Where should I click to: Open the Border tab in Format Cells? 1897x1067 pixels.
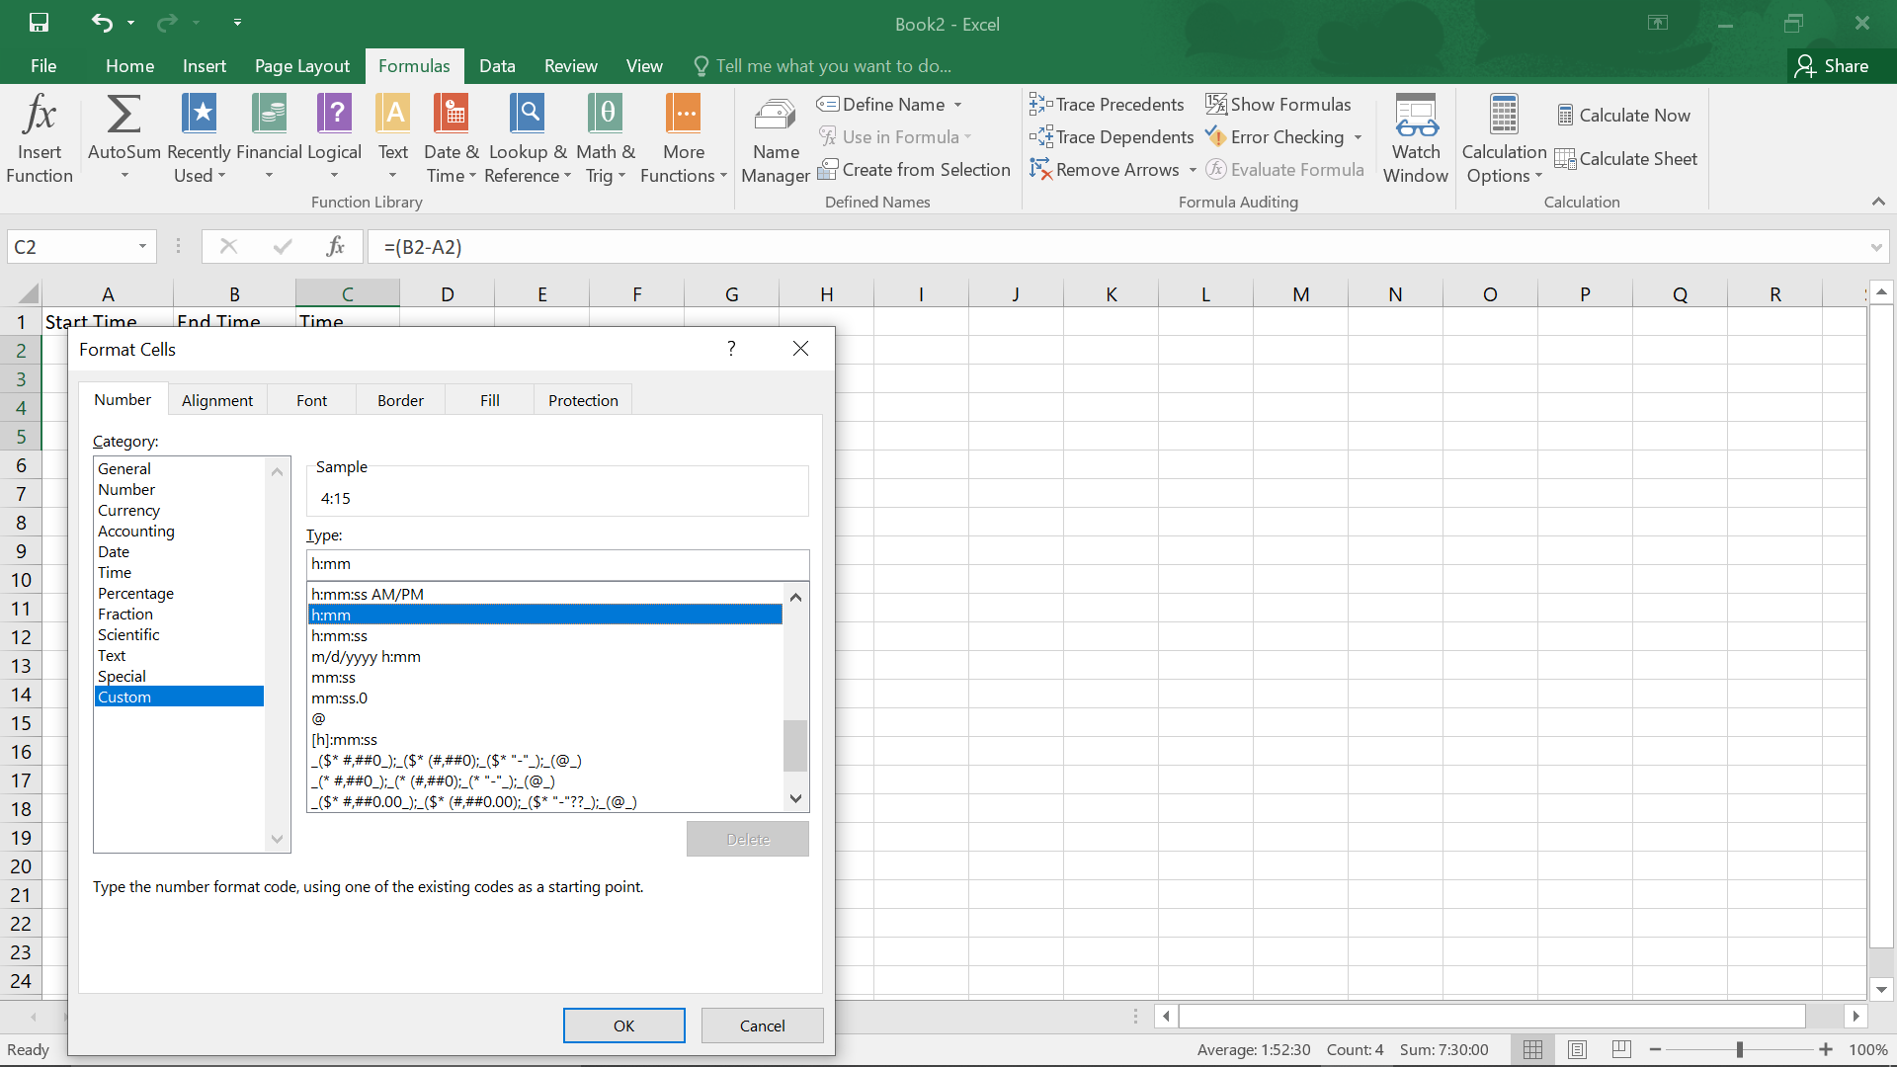pos(400,400)
